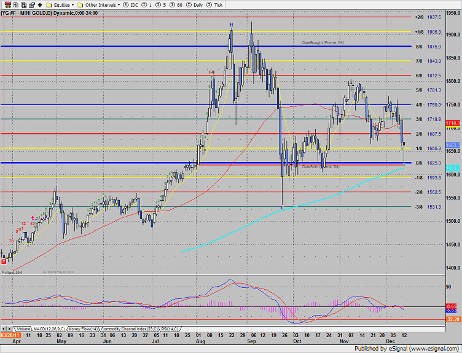Click the chart title YG #F - MINI GOLD,D
462x353 pixels.
tap(26, 13)
